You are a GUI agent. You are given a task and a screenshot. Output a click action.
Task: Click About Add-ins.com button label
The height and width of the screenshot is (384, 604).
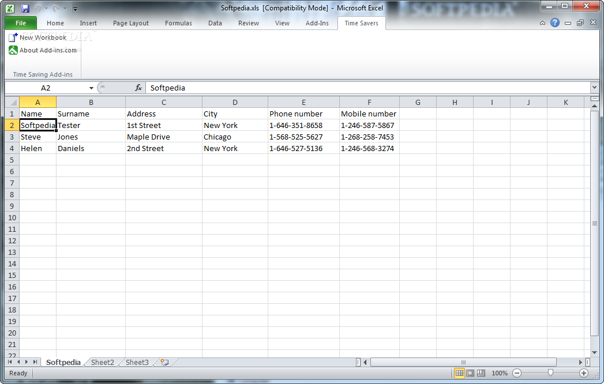(x=48, y=50)
